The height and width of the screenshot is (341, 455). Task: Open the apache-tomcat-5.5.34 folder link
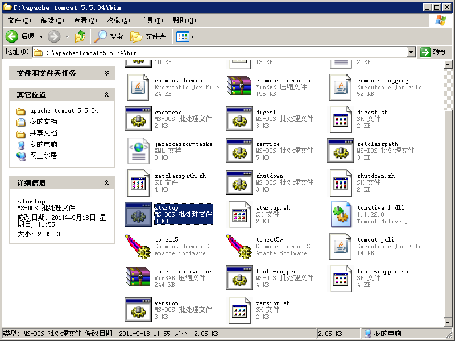point(64,110)
